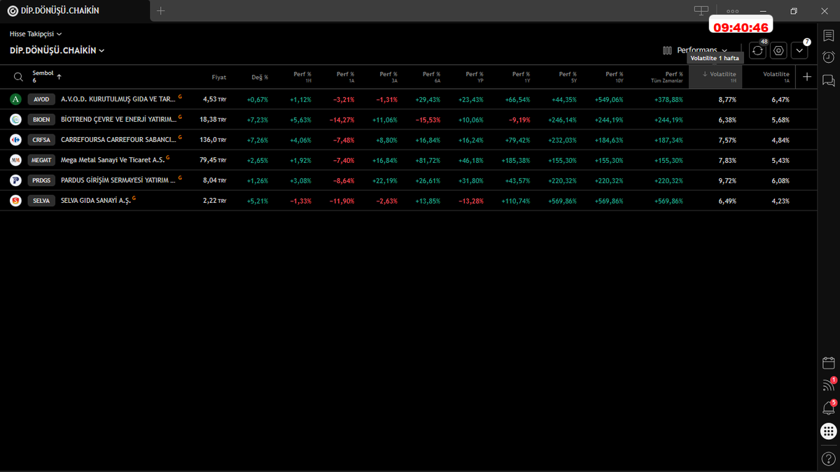Sort by Perf % 1H column header
Image resolution: width=840 pixels, height=472 pixels.
(x=302, y=77)
